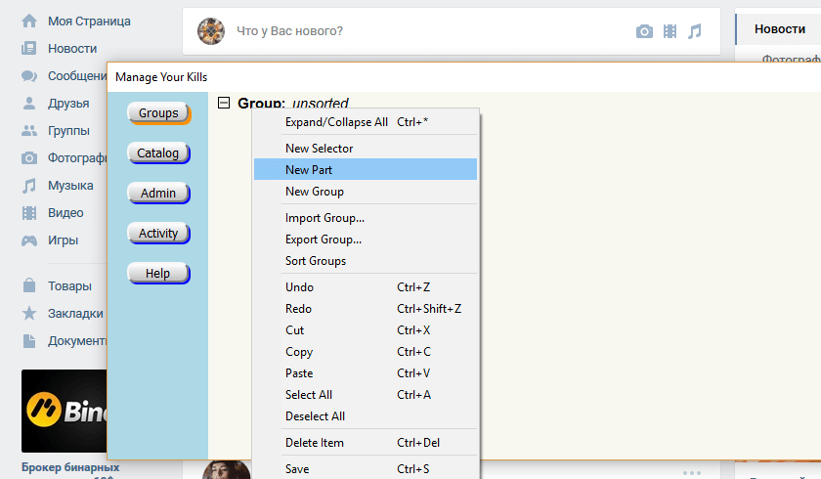821x479 pixels.
Task: Open Видео link in sidebar
Action: [65, 212]
